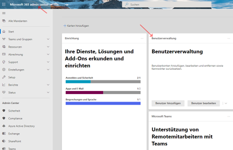Screen dimensions: 233x150
Task: Click the Abrechnung card icon
Action: pyautogui.click(x=4, y=54)
